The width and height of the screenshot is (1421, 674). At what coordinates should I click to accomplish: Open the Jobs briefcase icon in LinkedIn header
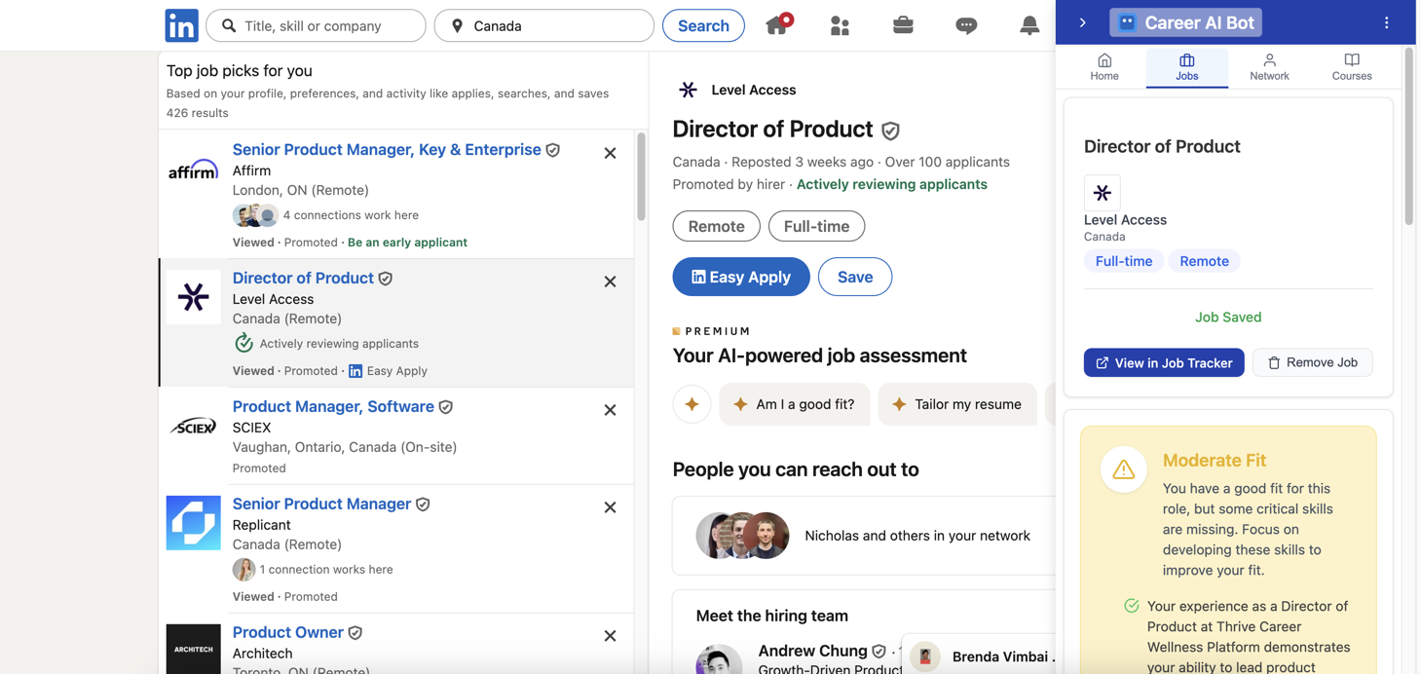(903, 25)
